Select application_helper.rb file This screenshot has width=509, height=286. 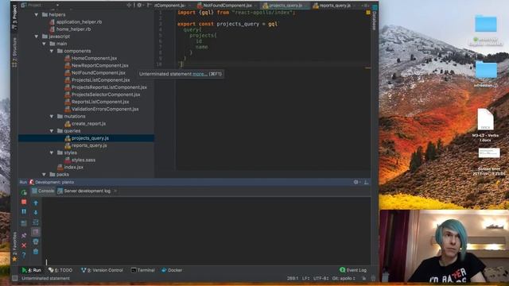pos(79,21)
